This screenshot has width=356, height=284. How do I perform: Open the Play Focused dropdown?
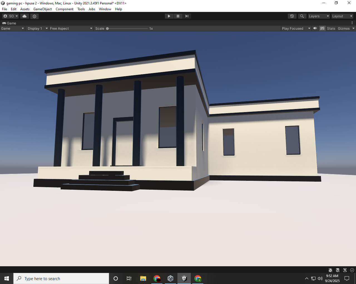click(296, 28)
